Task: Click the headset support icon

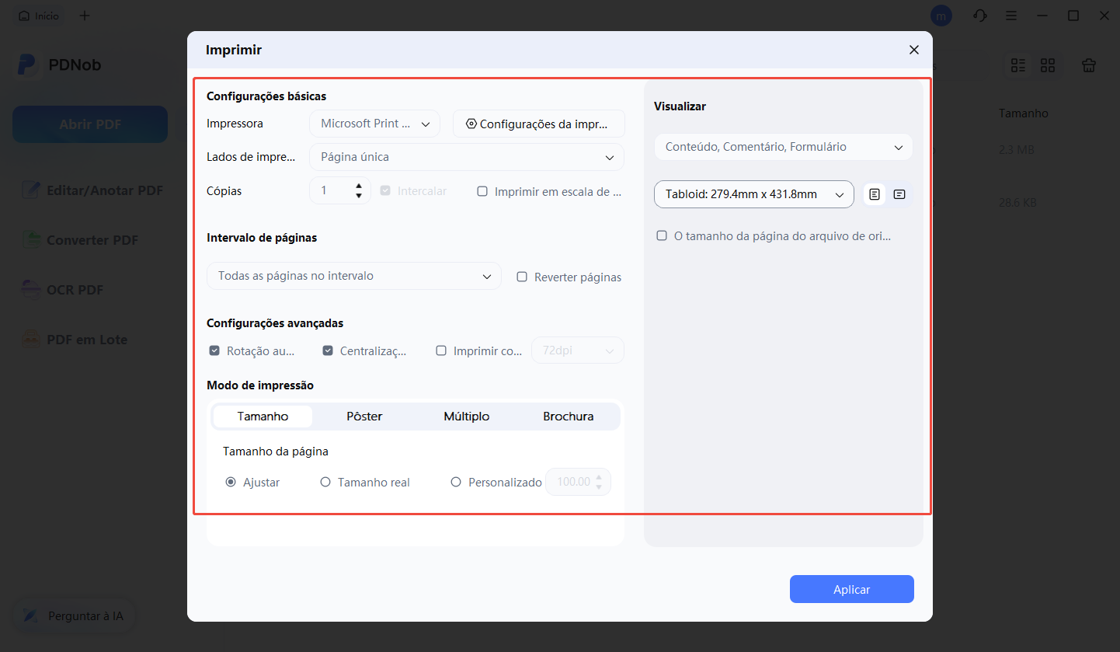Action: tap(979, 15)
